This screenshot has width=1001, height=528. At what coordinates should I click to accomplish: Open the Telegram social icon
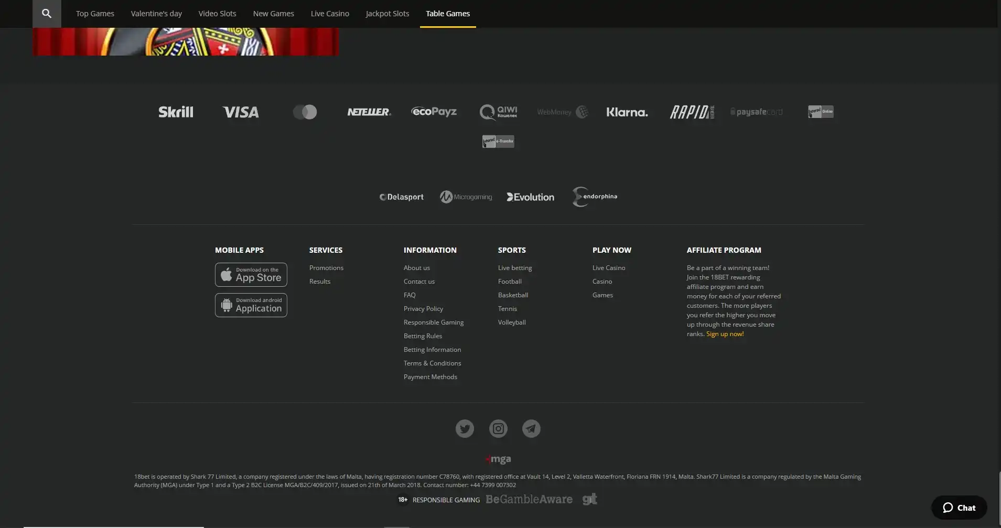531,429
